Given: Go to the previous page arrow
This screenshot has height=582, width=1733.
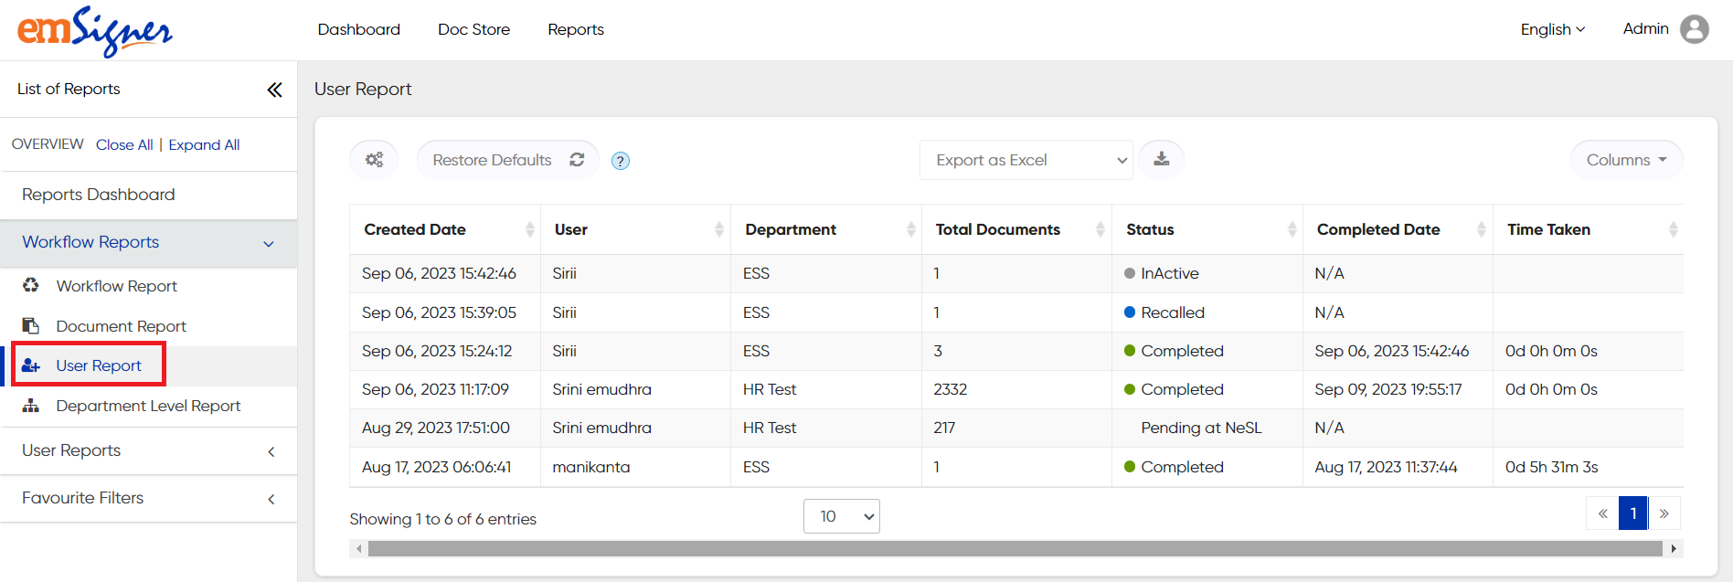Looking at the screenshot, I should pos(1602,513).
